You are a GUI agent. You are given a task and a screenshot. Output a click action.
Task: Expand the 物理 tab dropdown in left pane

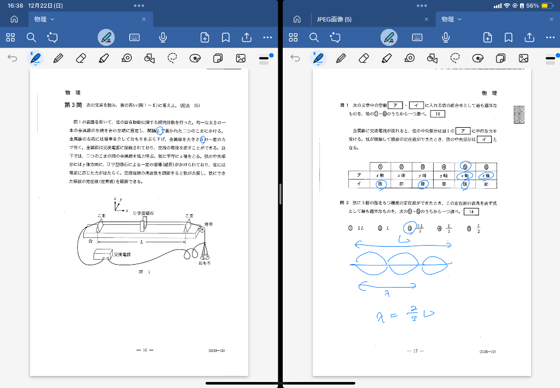pyautogui.click(x=52, y=19)
